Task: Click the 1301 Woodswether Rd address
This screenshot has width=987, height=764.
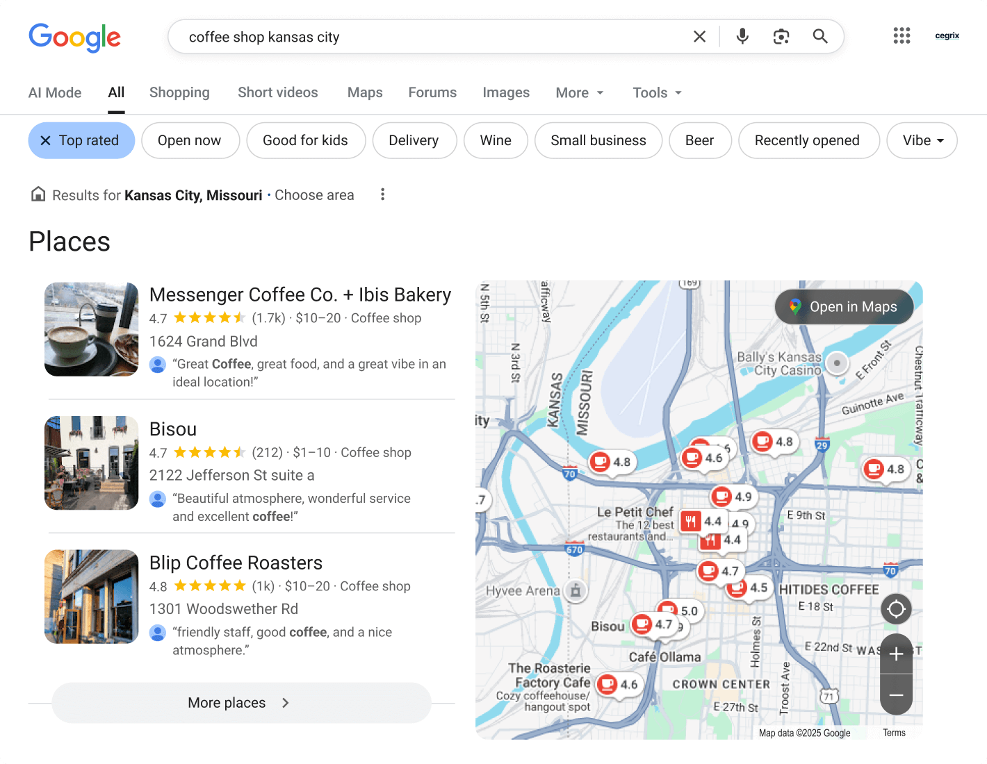Action: click(224, 609)
